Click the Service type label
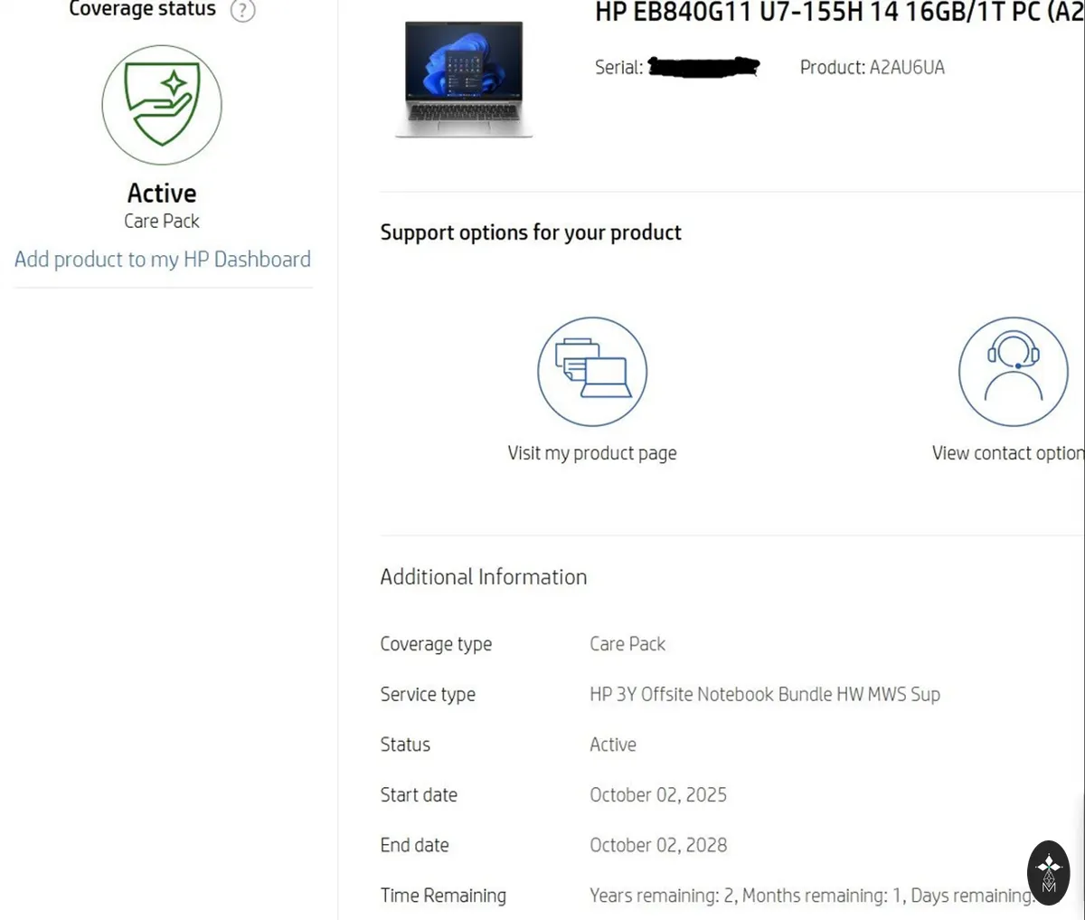1085x920 pixels. pos(428,695)
